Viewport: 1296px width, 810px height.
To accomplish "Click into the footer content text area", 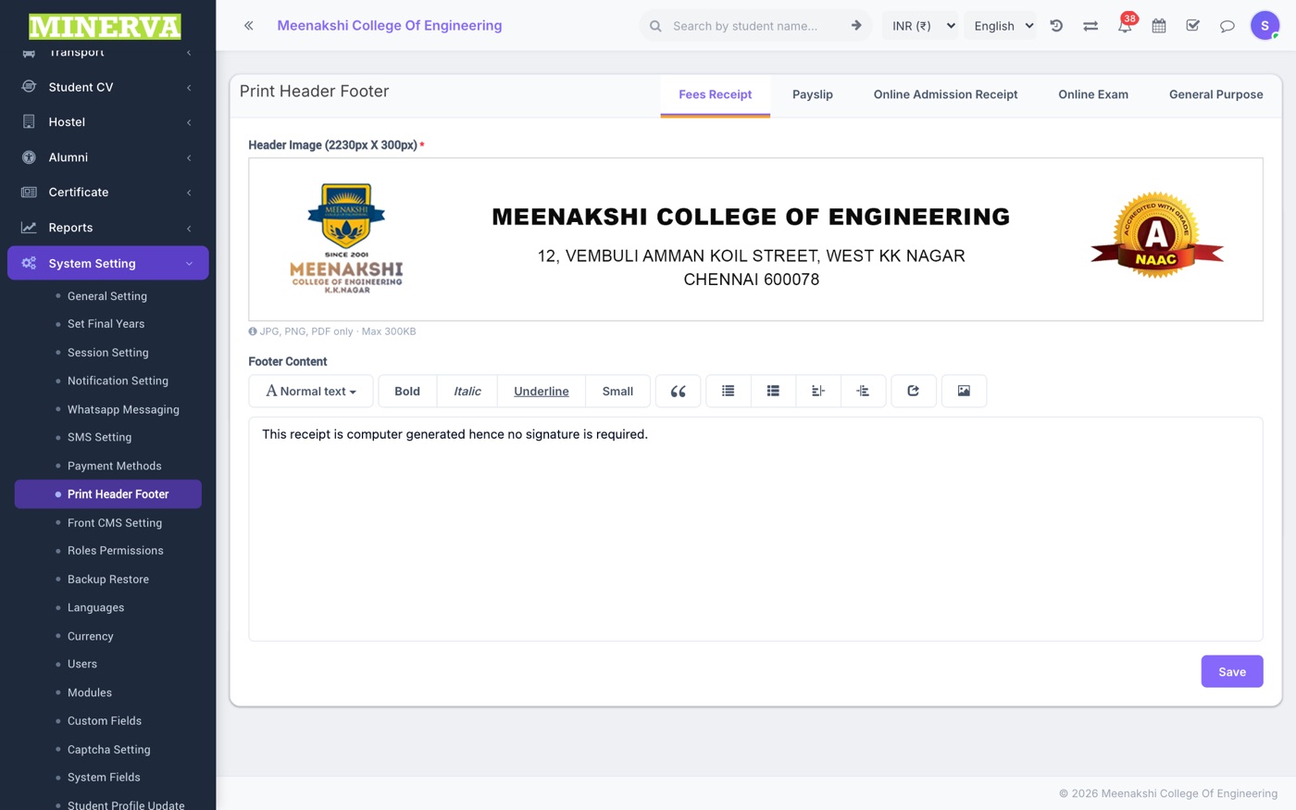I will 755,529.
